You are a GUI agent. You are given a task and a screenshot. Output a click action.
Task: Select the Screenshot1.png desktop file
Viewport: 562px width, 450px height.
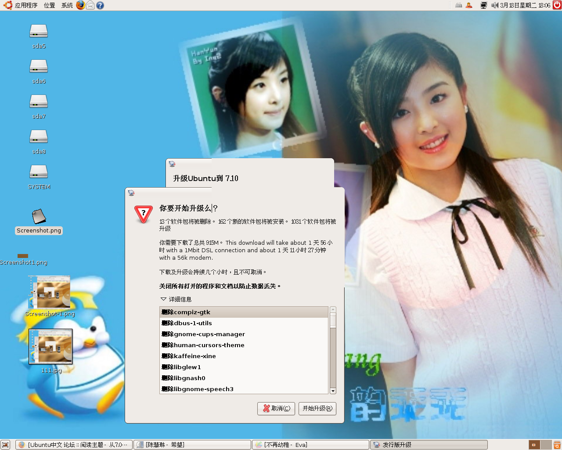pos(23,260)
